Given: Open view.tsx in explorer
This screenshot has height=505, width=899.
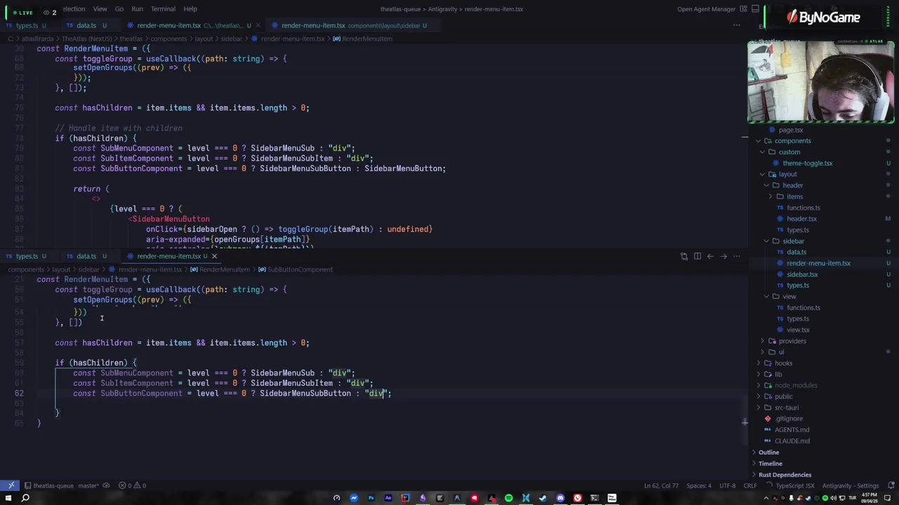Looking at the screenshot, I should pyautogui.click(x=798, y=330).
